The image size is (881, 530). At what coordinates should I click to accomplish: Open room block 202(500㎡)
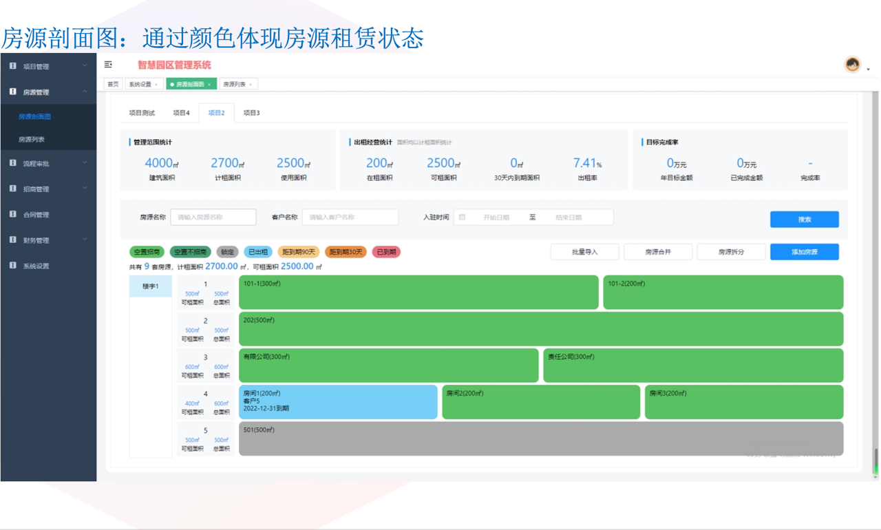pos(541,329)
